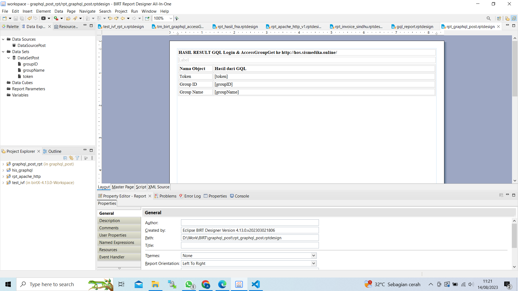The width and height of the screenshot is (518, 291).
Task: Click the Run report (green play) toolbar icon
Action: tap(56, 18)
